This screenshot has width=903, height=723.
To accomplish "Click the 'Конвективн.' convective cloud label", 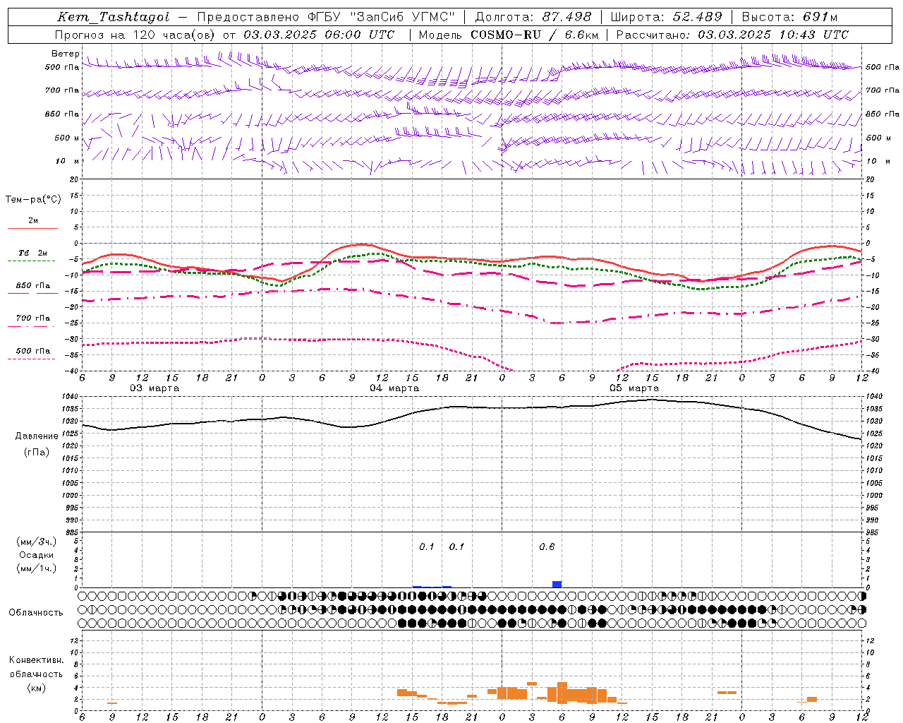I will click(x=36, y=660).
